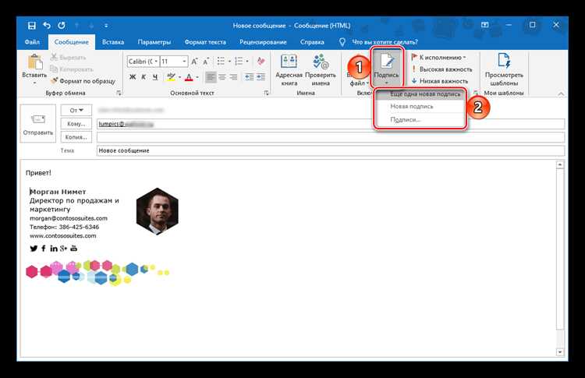
Task: Open the font size 11 dropdown
Action: tap(184, 61)
